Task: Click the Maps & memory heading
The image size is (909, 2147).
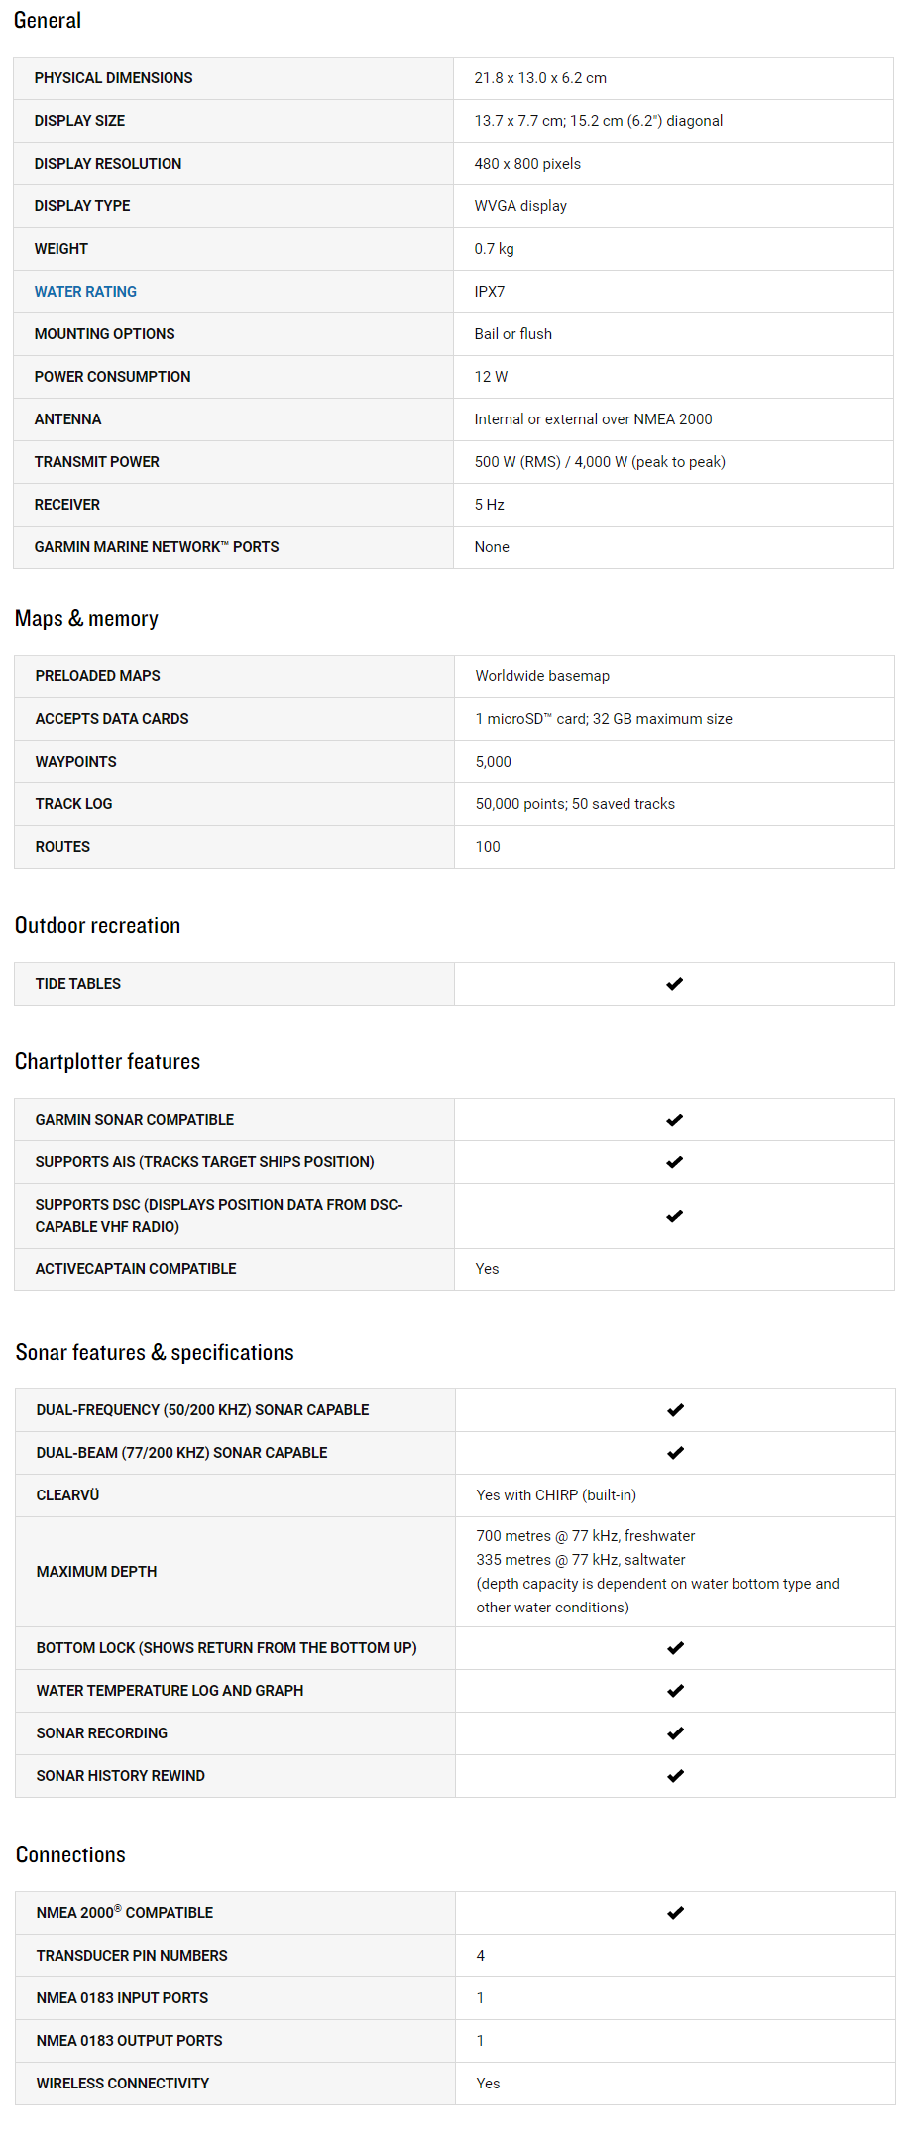Action: point(86,619)
